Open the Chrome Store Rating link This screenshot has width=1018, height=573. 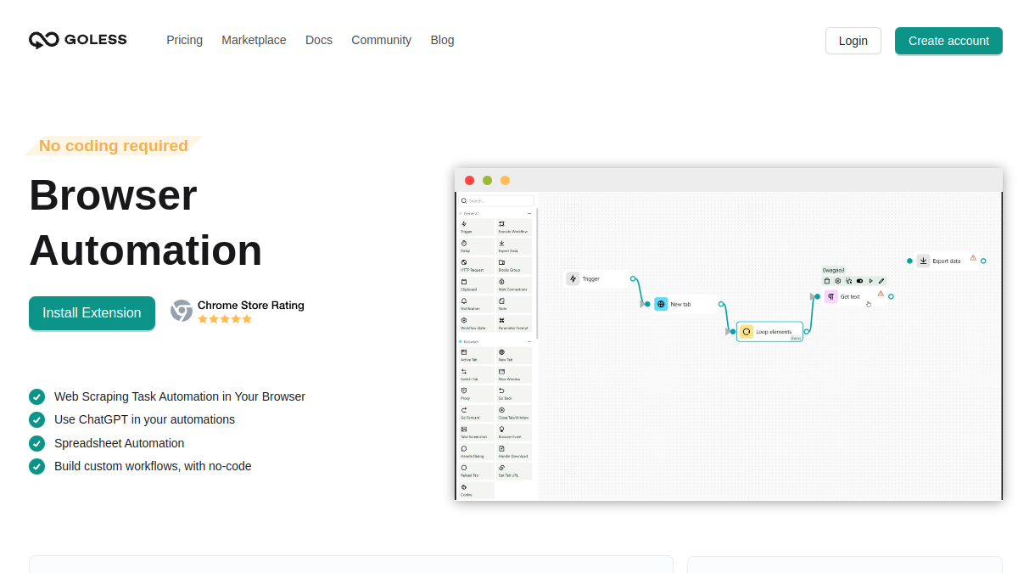[250, 306]
